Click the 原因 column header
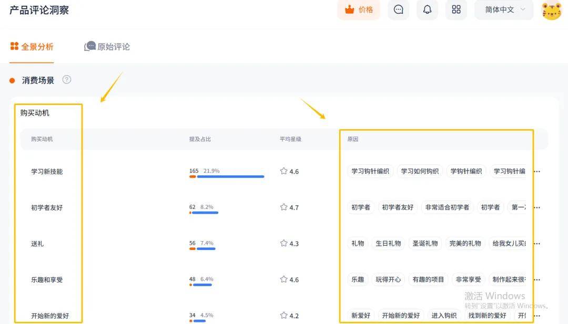568x324 pixels. 353,139
